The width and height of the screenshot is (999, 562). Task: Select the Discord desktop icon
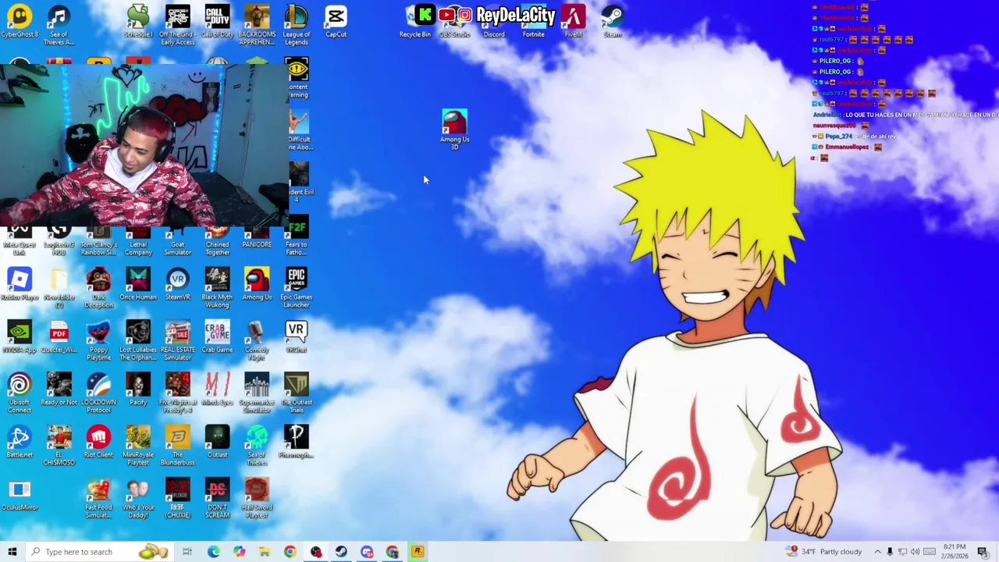pyautogui.click(x=494, y=22)
